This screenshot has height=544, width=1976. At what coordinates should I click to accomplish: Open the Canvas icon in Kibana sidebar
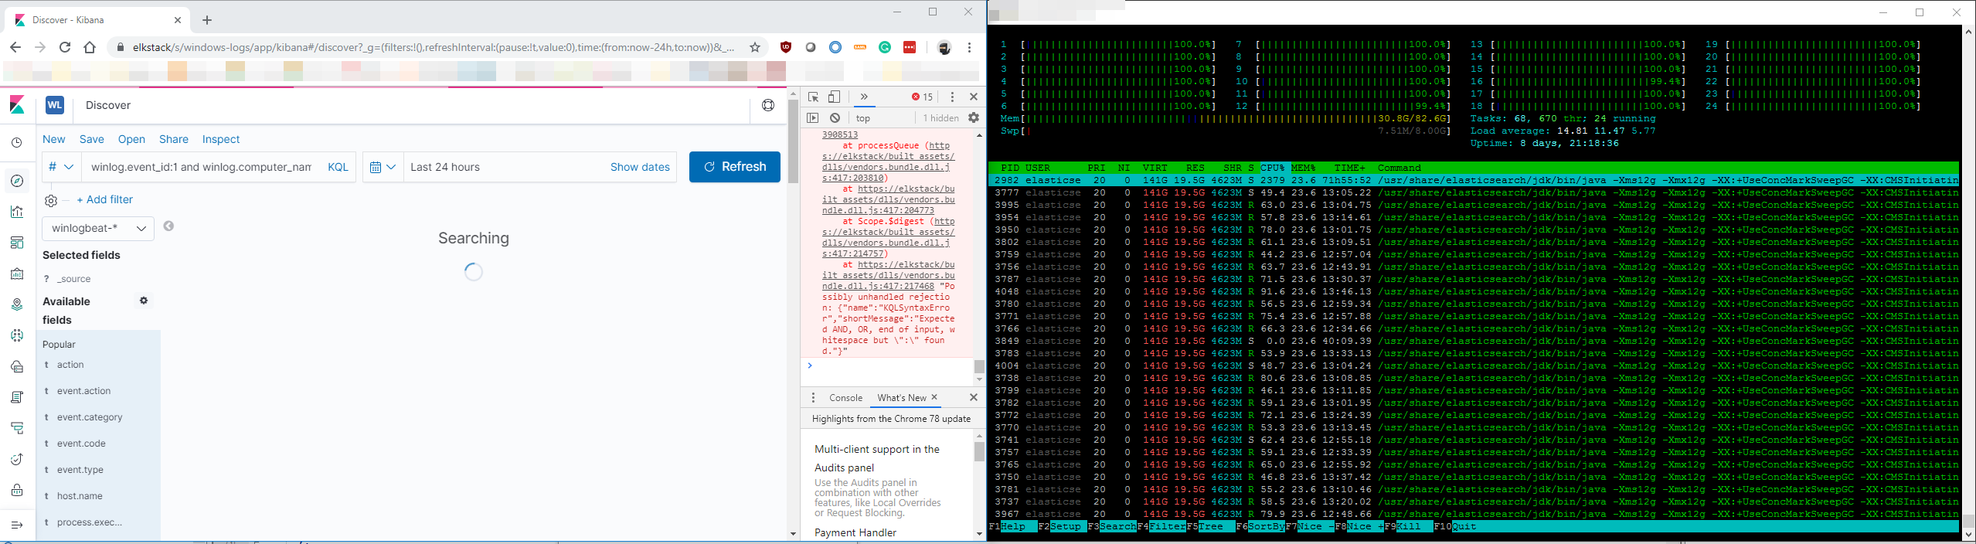[x=17, y=274]
